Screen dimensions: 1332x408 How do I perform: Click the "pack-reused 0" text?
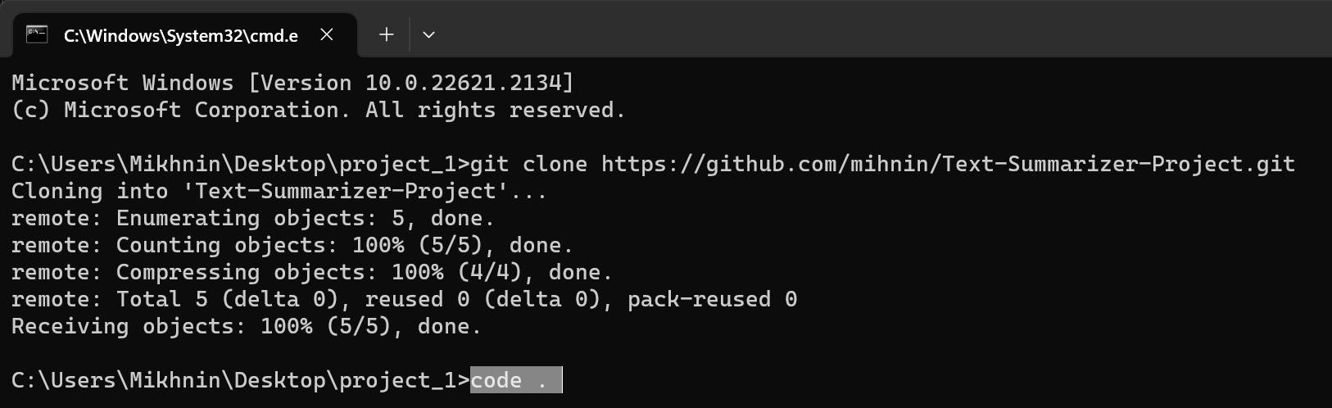(712, 299)
